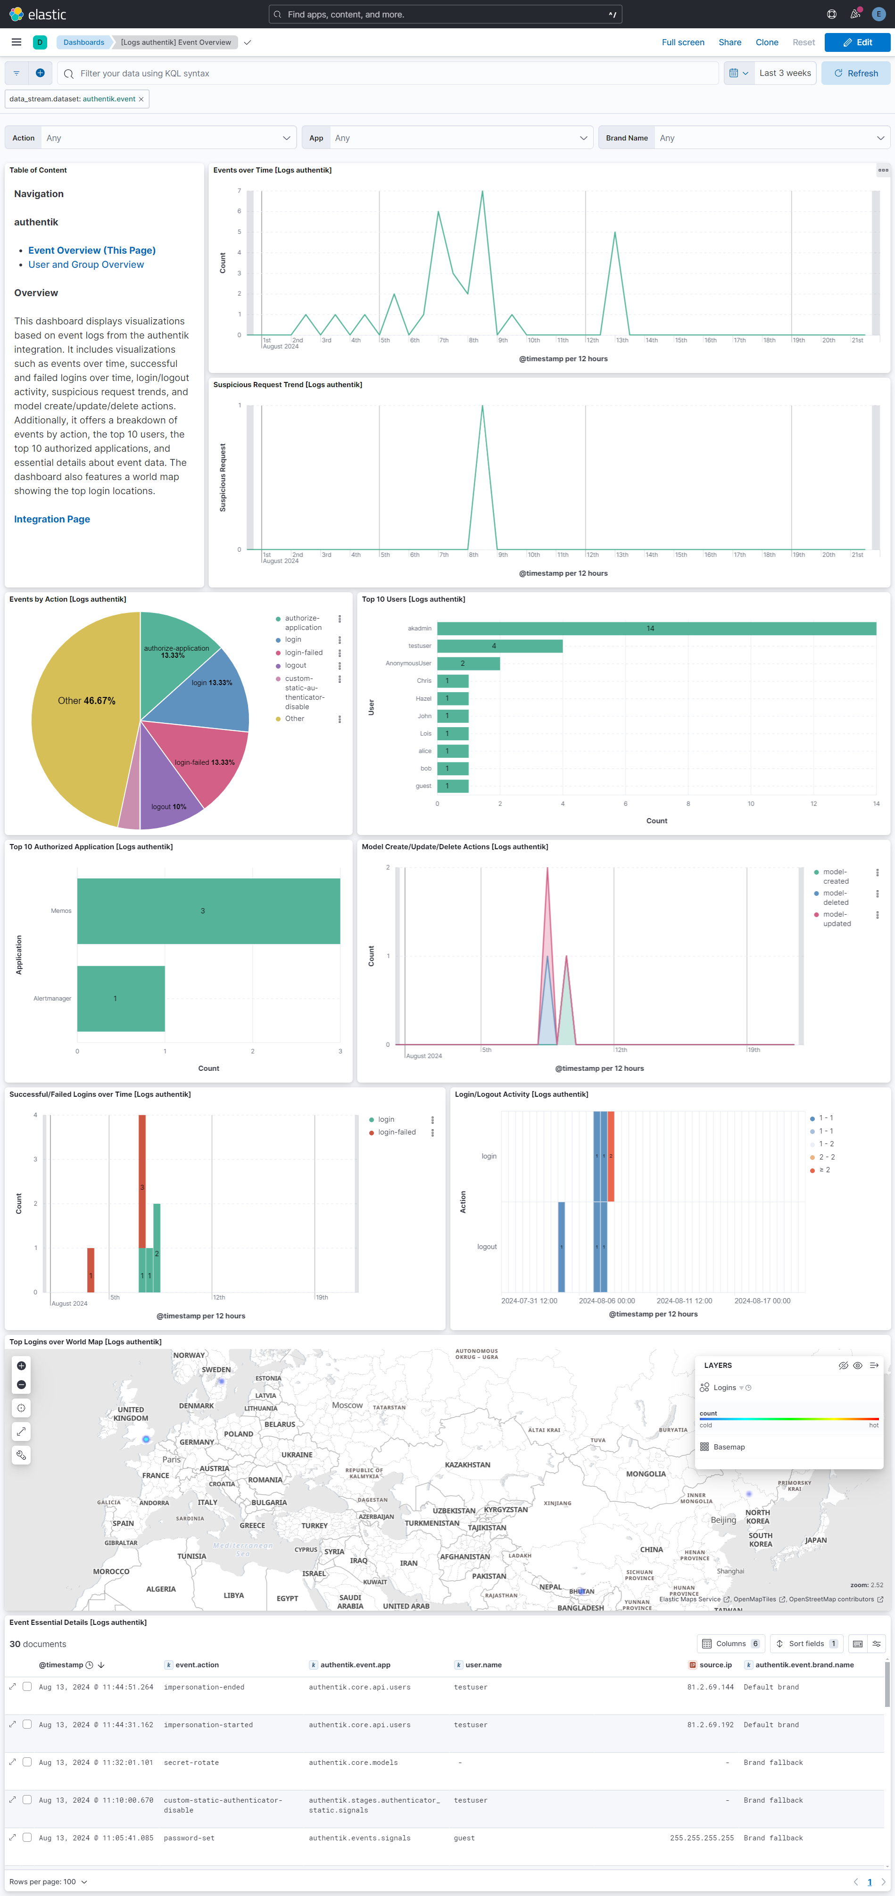Open the main navigation hamburger menu

pyautogui.click(x=16, y=43)
